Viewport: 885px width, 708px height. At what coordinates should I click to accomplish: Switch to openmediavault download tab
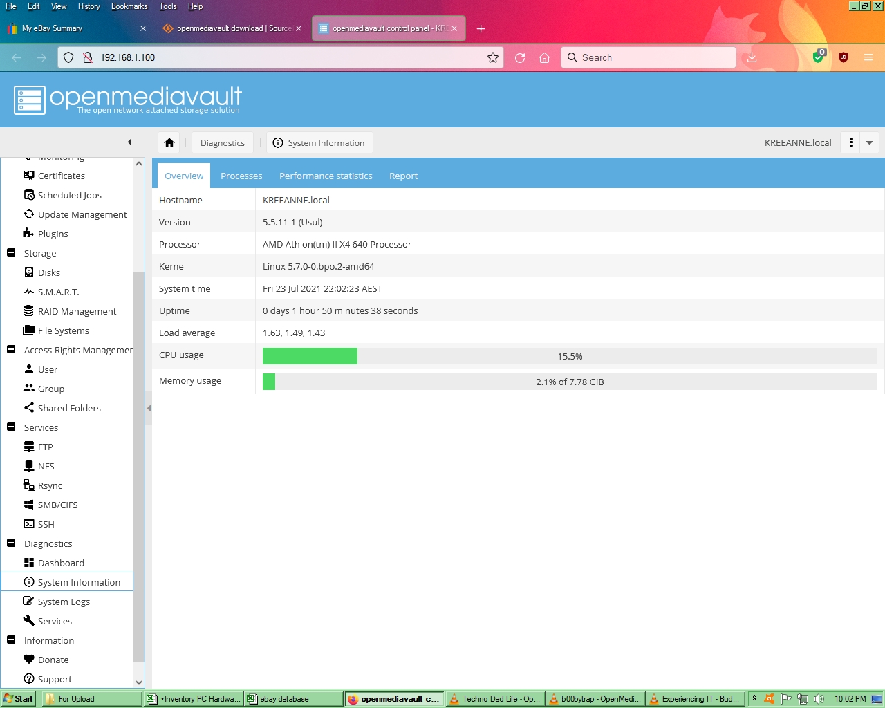click(232, 28)
